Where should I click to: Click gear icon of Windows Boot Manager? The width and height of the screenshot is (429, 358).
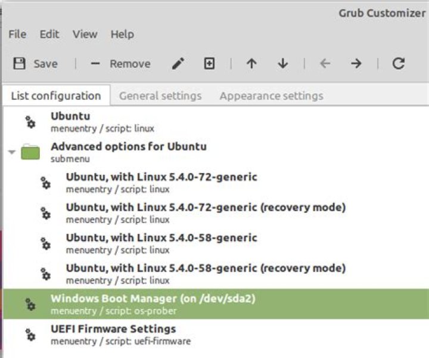(x=30, y=304)
